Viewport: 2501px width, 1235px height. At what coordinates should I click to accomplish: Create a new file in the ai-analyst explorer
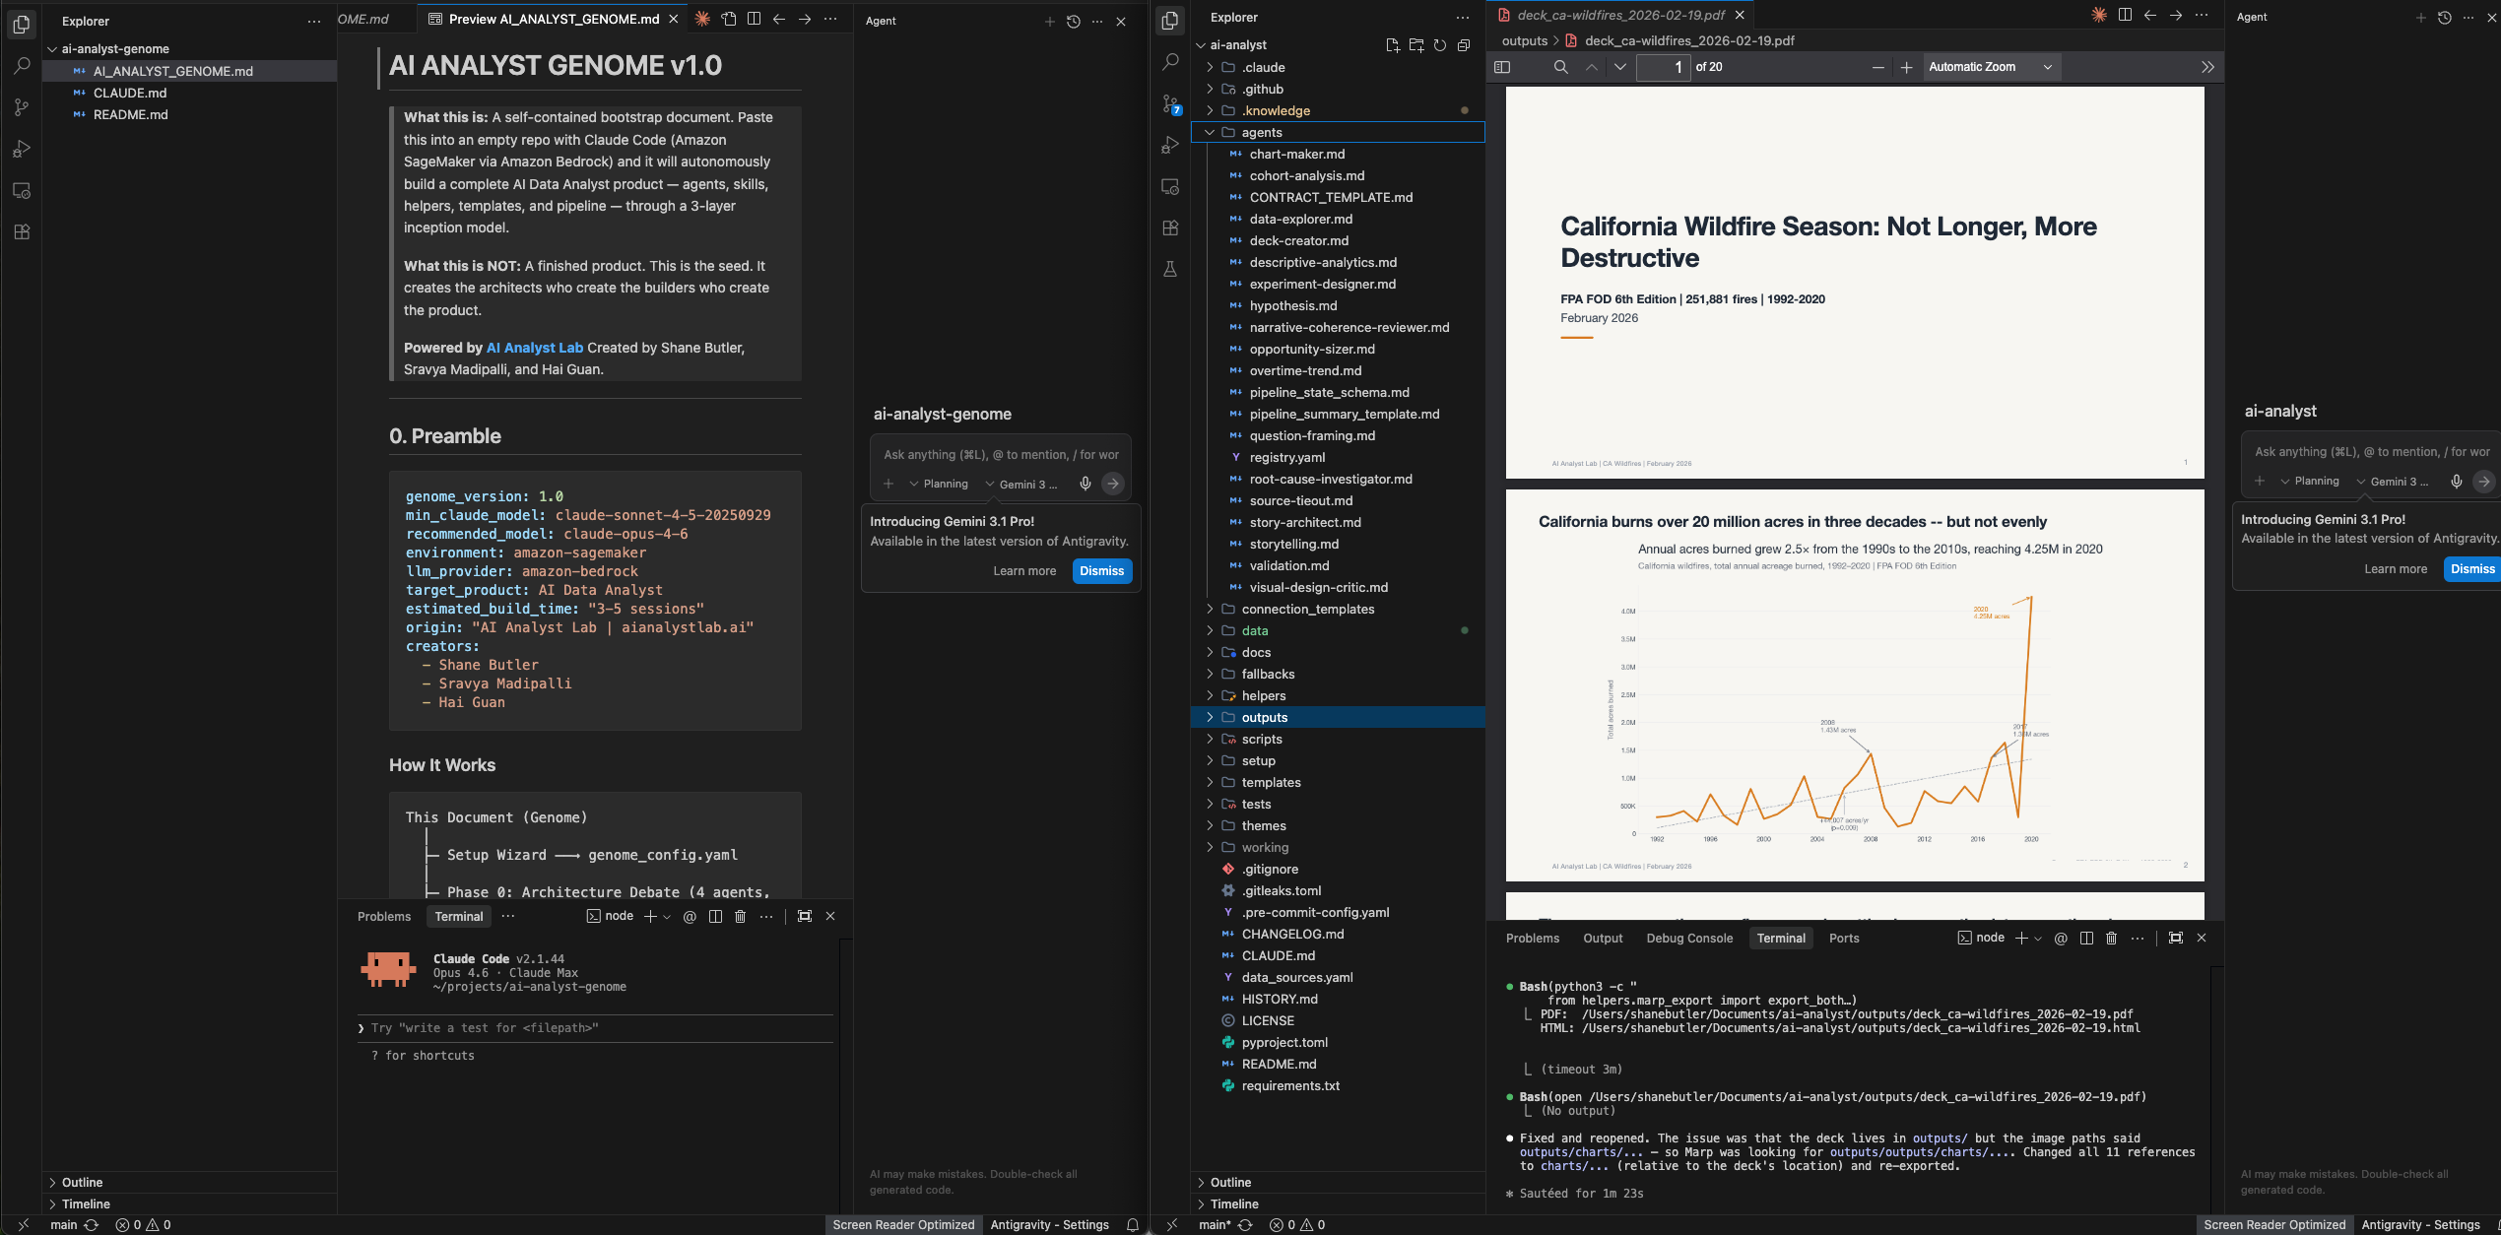[x=1393, y=45]
